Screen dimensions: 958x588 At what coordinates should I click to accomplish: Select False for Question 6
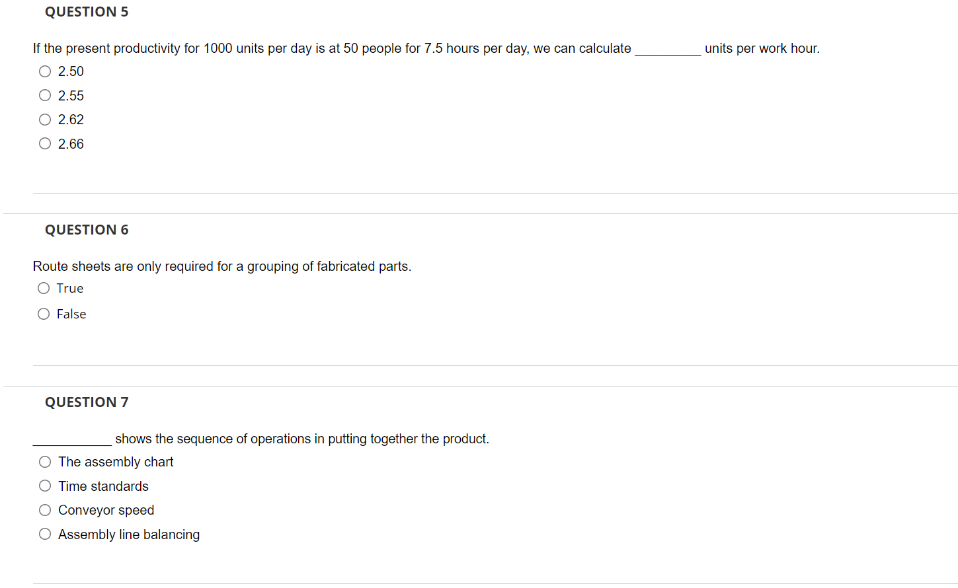tap(43, 313)
